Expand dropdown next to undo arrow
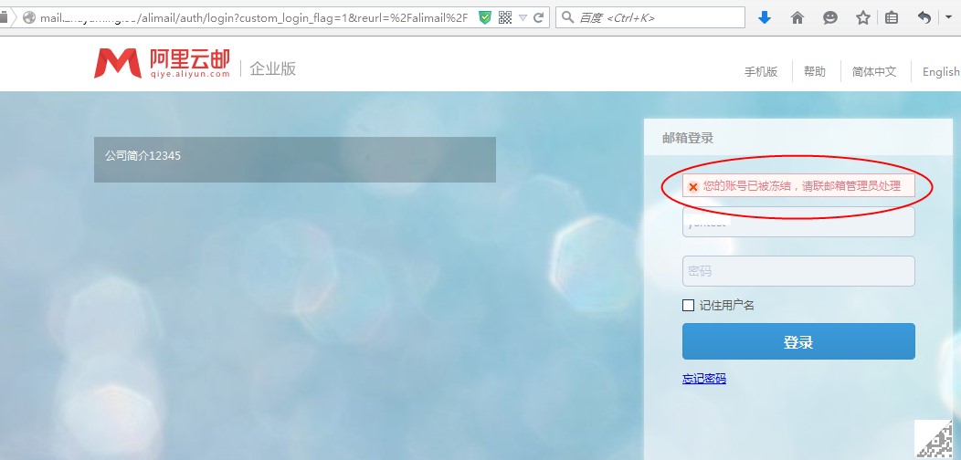This screenshot has width=961, height=460. [948, 17]
